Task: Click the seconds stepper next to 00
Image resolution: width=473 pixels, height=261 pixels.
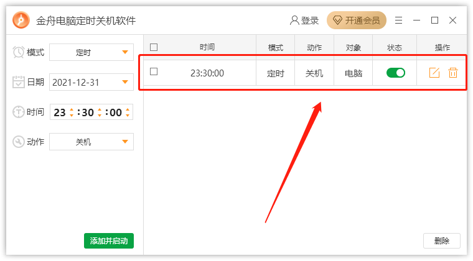Action: click(128, 112)
